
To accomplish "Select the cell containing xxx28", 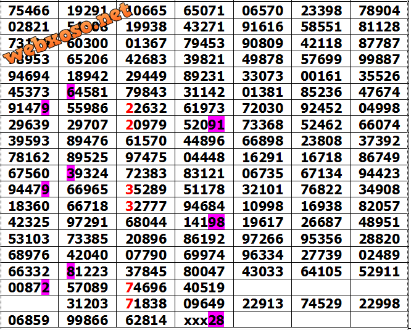I will click(x=204, y=320).
